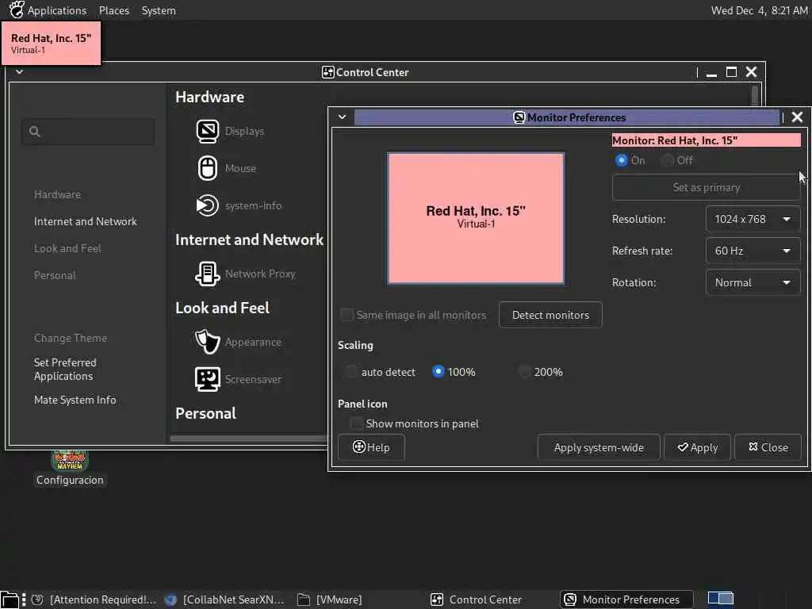Click Apply system-wide button

[599, 447]
